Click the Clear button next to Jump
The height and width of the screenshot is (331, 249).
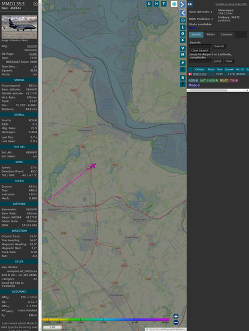[229, 61]
